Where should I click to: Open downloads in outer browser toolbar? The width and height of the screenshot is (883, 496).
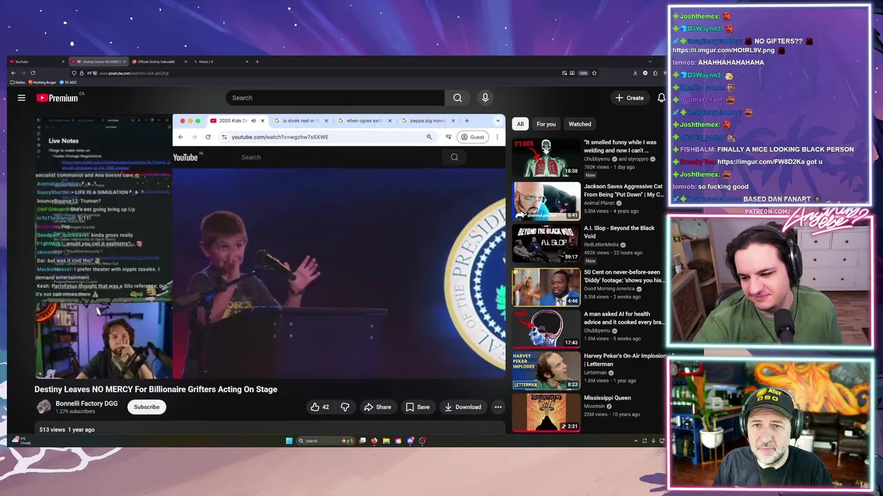coord(635,73)
